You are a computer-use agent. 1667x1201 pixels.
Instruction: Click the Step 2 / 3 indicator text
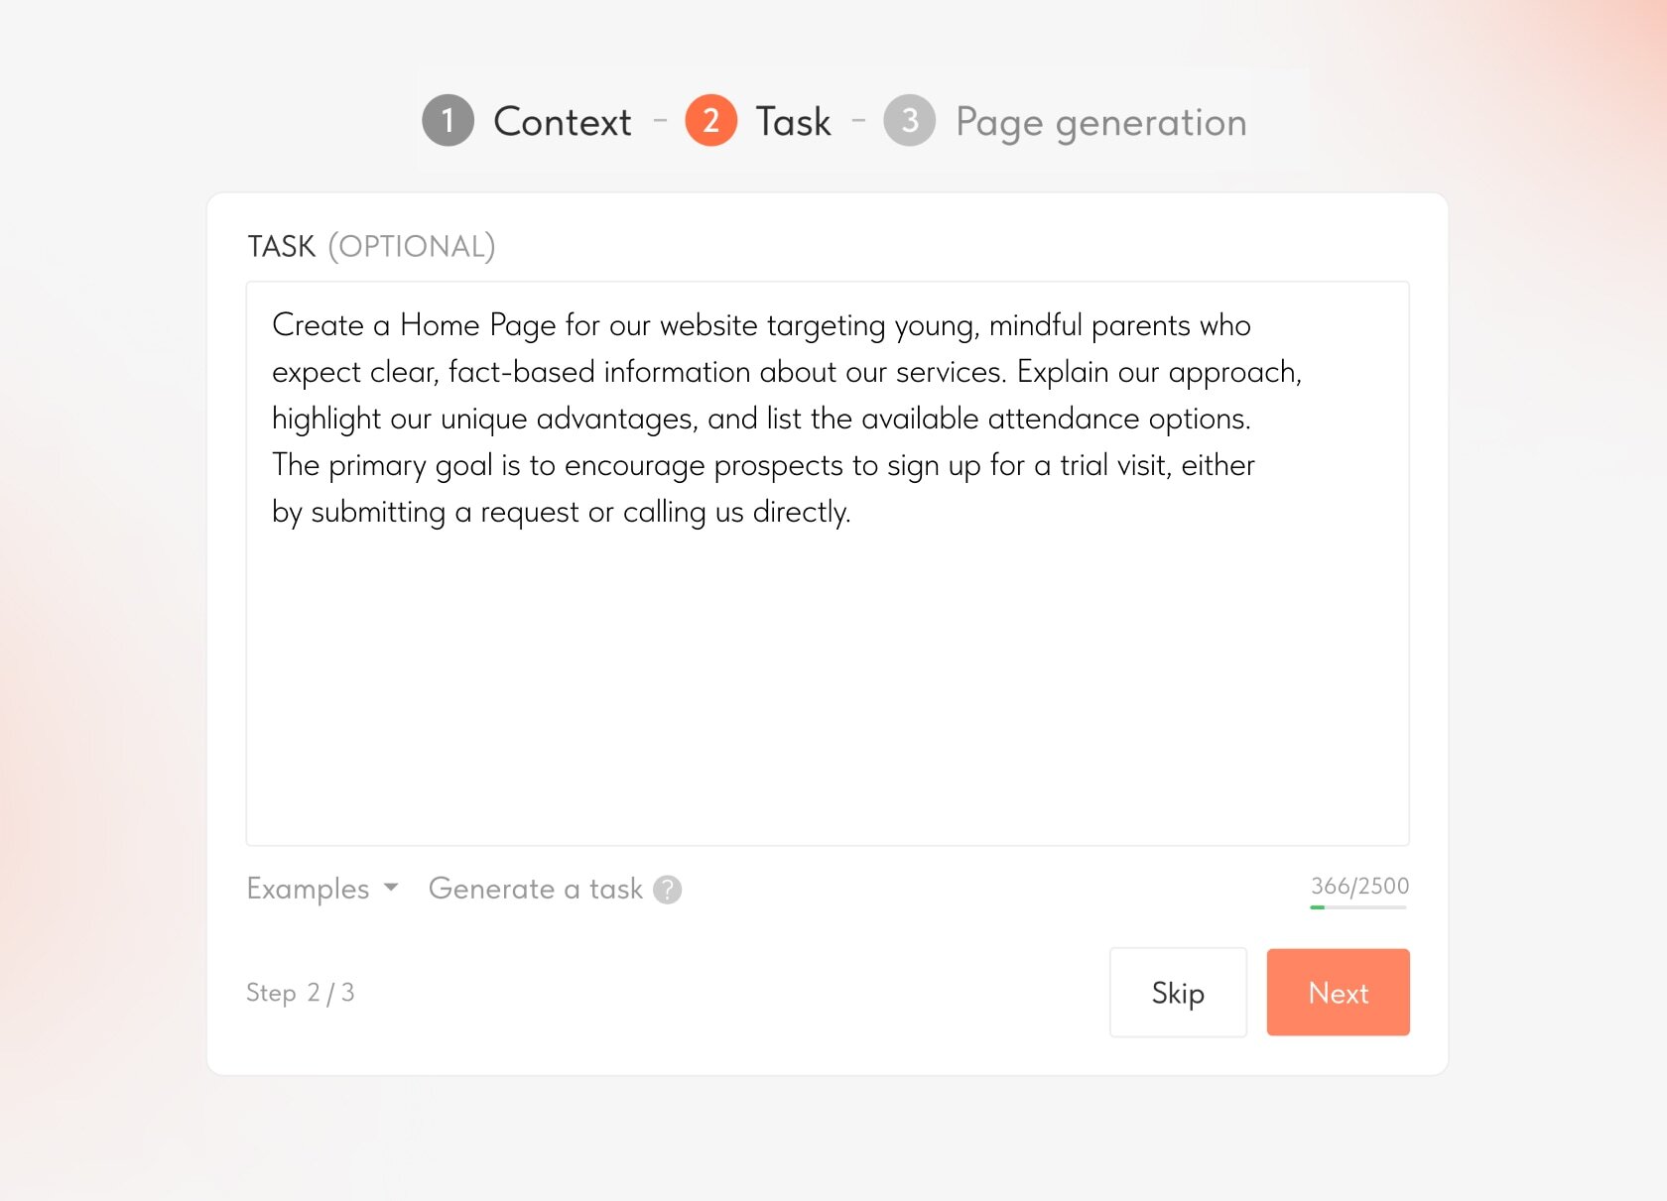tap(300, 993)
